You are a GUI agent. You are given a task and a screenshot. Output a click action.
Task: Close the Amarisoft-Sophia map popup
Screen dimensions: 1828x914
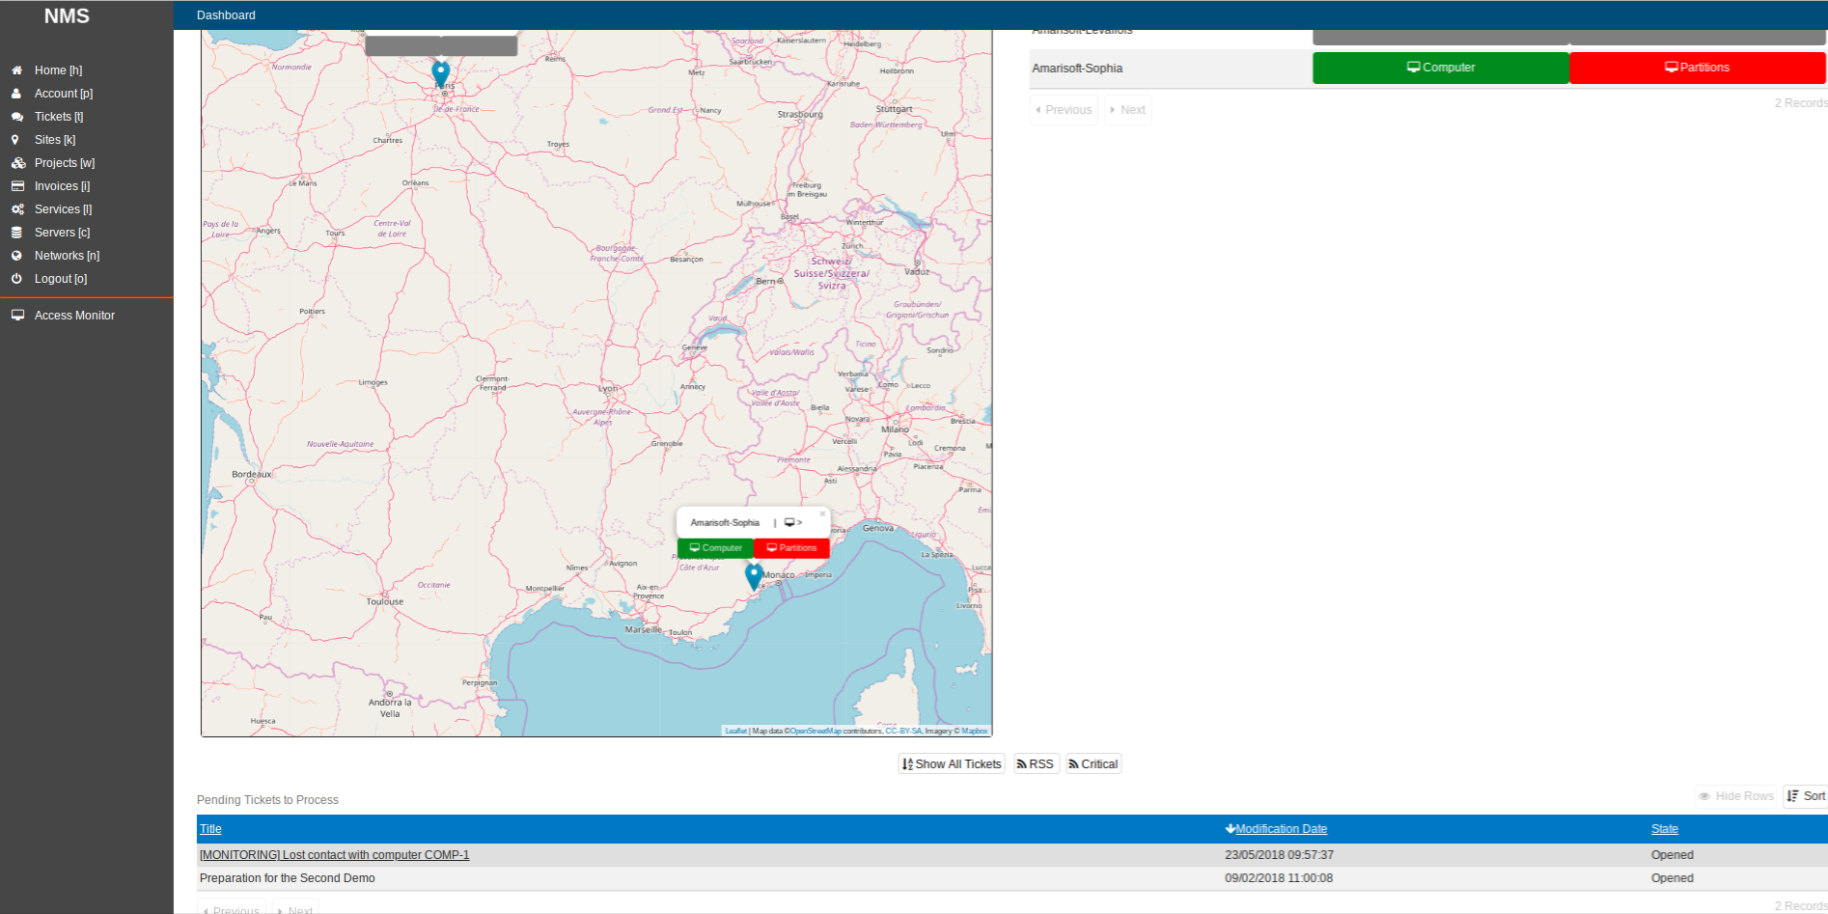click(x=822, y=513)
